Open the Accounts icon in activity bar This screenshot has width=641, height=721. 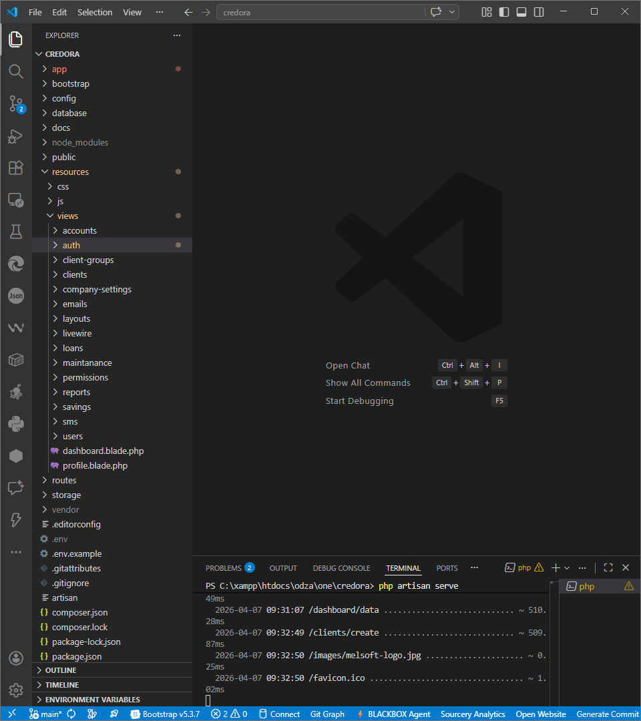coord(16,658)
